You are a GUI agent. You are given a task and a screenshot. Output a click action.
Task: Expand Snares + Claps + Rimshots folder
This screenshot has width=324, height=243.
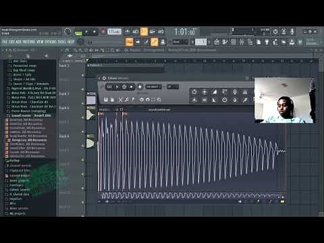tap(30, 84)
